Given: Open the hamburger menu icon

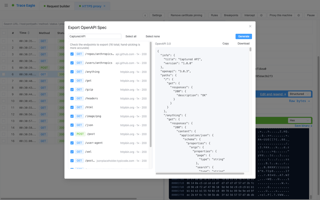Looking at the screenshot, I should point(6,5).
